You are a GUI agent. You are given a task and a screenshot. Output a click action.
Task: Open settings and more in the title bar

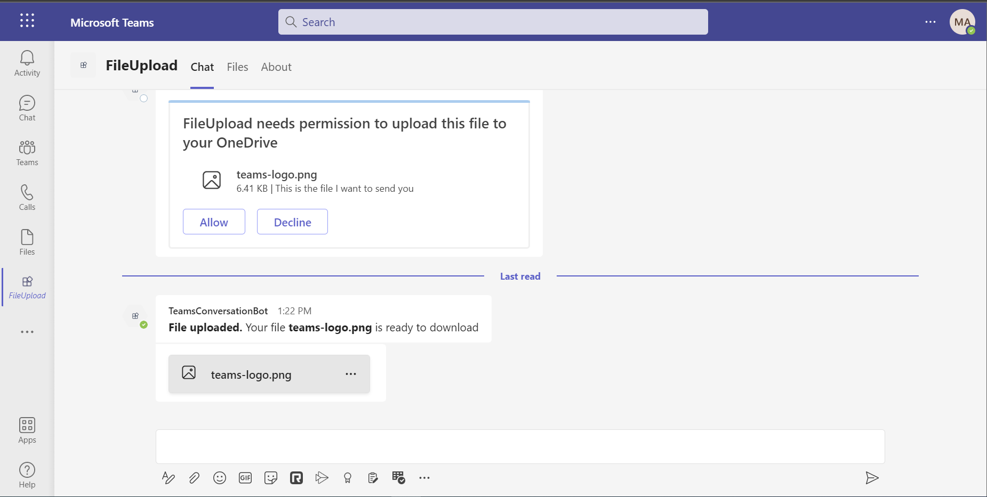pyautogui.click(x=930, y=22)
